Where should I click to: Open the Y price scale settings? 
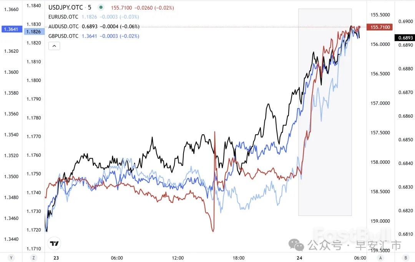pyautogui.click(x=11, y=258)
